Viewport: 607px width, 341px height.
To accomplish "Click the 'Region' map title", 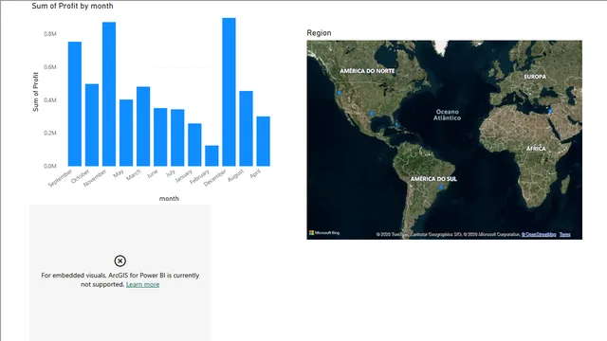I will [x=319, y=33].
